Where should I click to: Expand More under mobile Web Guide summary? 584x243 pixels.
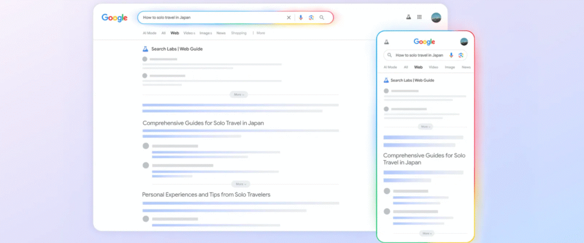point(425,127)
